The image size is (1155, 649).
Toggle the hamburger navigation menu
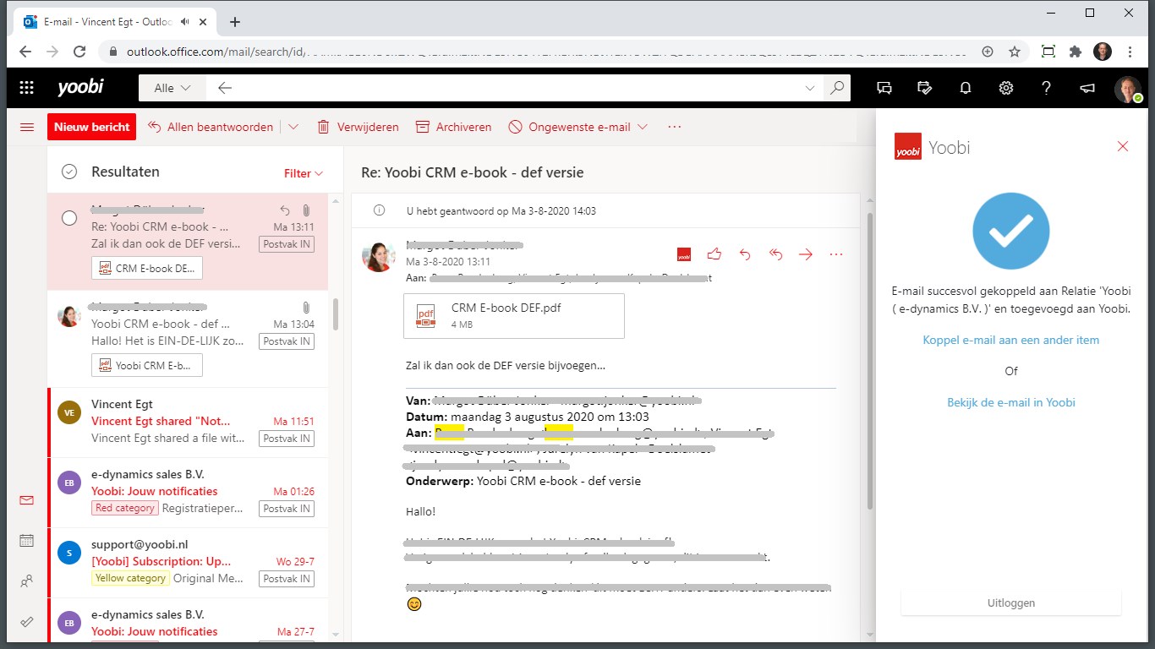(x=26, y=127)
